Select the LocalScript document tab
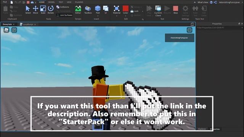The image size is (244, 137). click(26, 24)
